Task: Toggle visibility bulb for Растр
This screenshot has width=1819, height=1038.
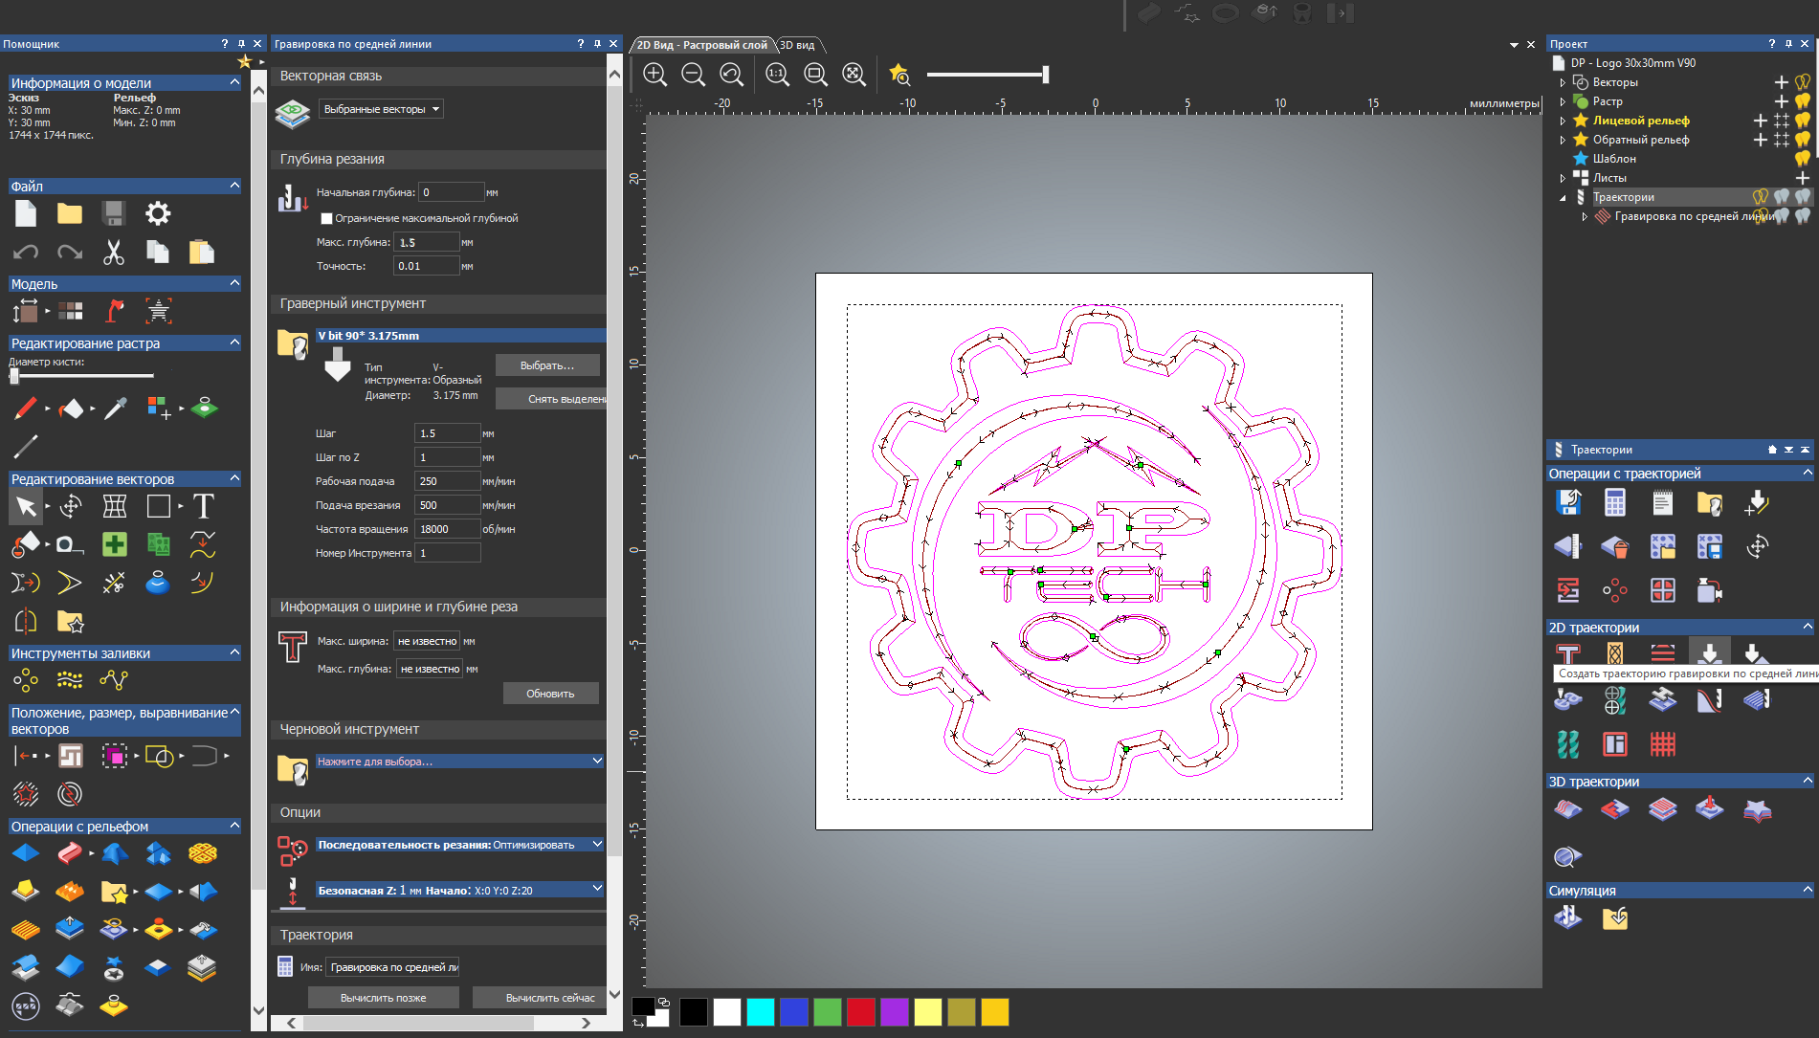Action: click(x=1802, y=101)
